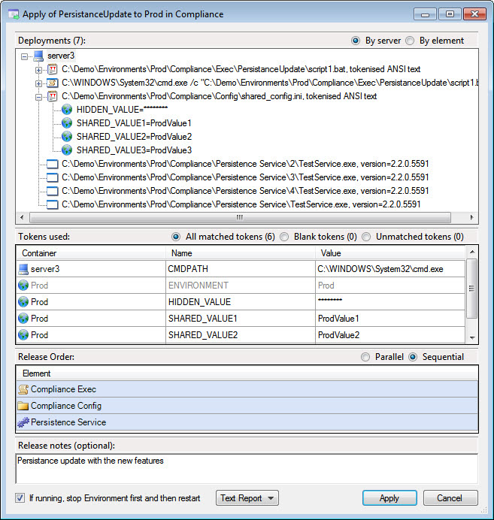This screenshot has width=494, height=520.
Task: Click the Value column header
Action: coord(390,253)
